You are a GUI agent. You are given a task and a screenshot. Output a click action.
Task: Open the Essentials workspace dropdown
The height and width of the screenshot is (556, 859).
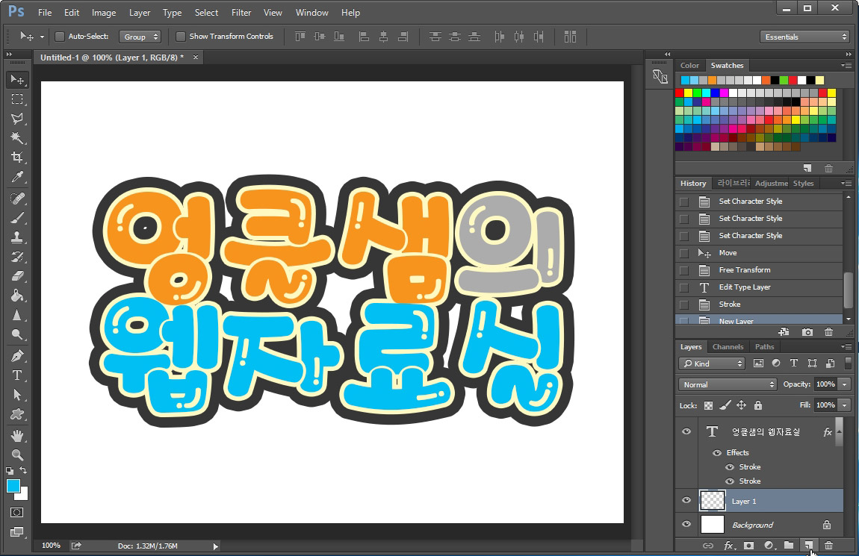pyautogui.click(x=804, y=37)
